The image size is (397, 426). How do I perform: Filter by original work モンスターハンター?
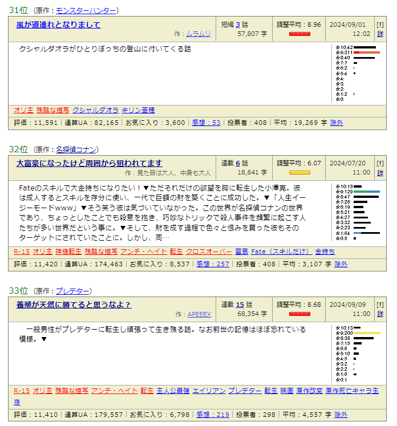point(87,10)
